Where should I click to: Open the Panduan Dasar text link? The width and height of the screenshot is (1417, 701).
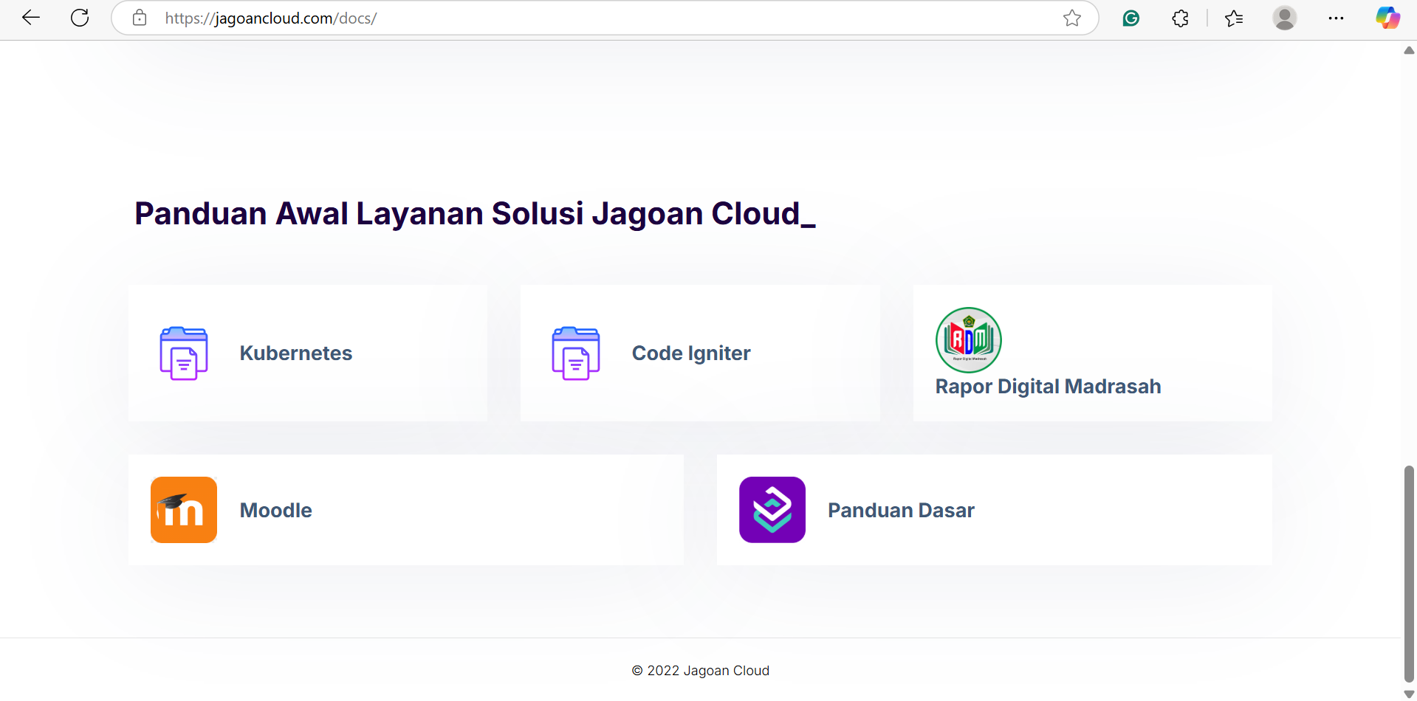[x=901, y=511]
